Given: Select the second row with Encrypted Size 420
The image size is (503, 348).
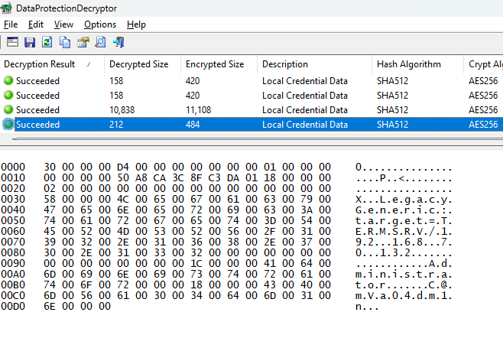Looking at the screenshot, I should pyautogui.click(x=251, y=96).
